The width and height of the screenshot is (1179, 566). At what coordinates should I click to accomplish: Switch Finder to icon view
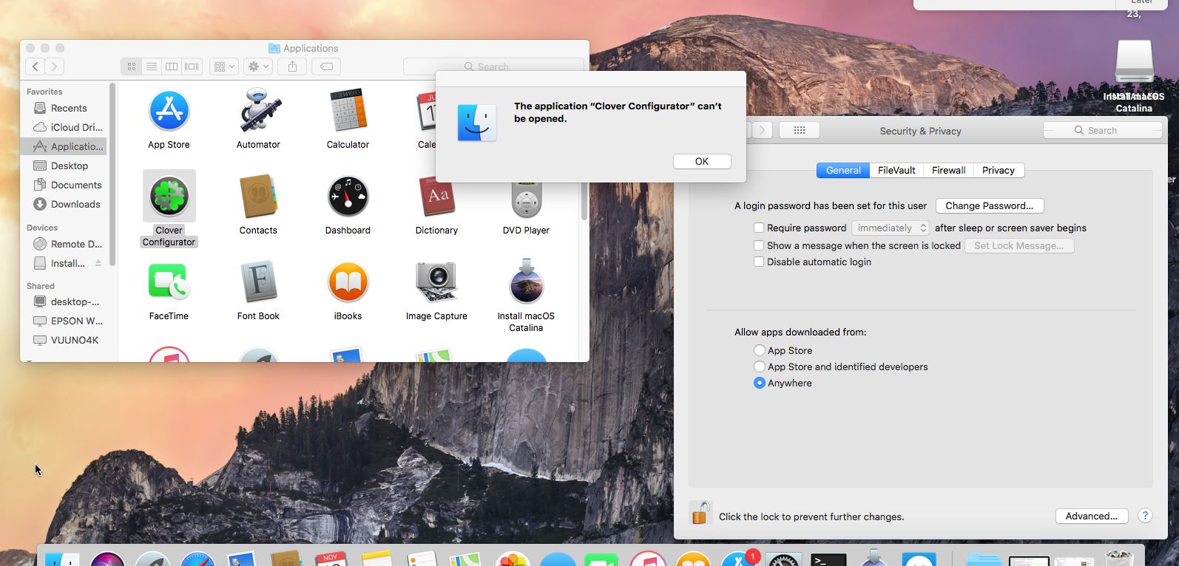point(131,67)
